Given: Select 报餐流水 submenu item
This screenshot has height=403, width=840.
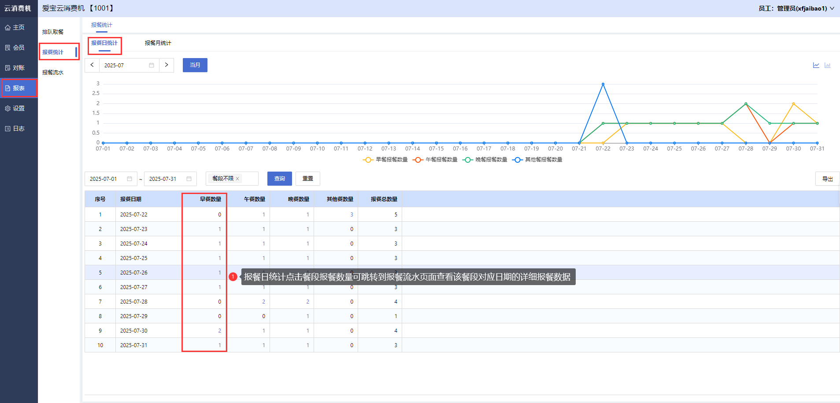Looking at the screenshot, I should click(53, 73).
